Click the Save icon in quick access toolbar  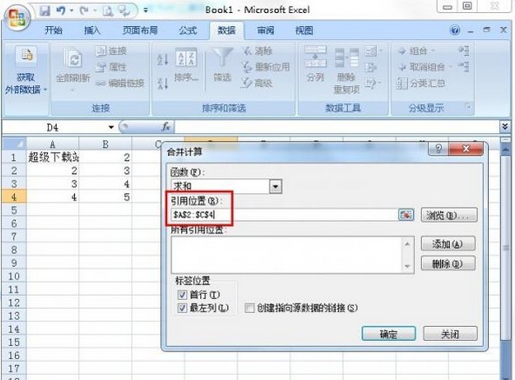coord(44,10)
